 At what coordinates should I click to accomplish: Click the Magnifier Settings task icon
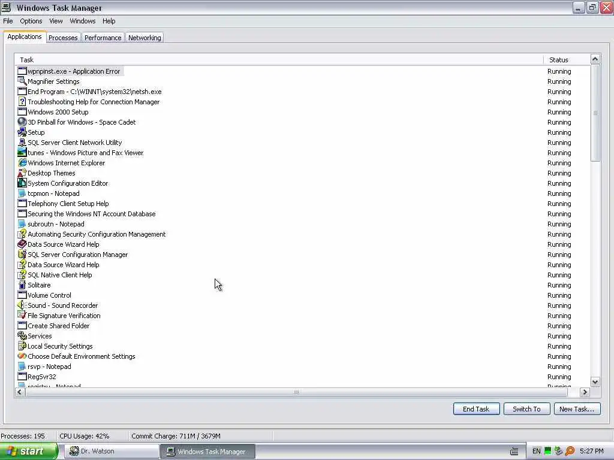[22, 81]
